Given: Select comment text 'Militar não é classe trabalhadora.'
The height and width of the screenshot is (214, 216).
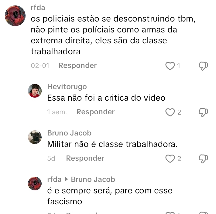Looking at the screenshot, I should coord(112,144).
